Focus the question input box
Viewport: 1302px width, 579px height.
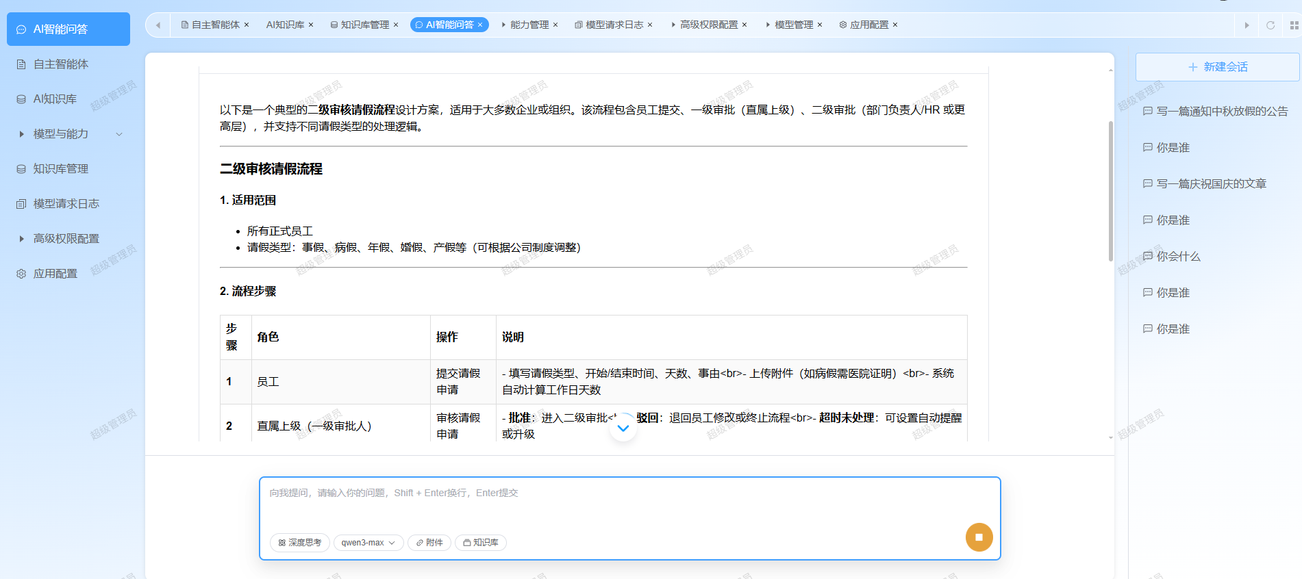(x=629, y=502)
